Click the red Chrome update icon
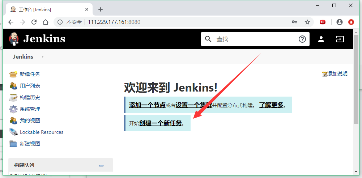The image size is (362, 178). (x=351, y=22)
